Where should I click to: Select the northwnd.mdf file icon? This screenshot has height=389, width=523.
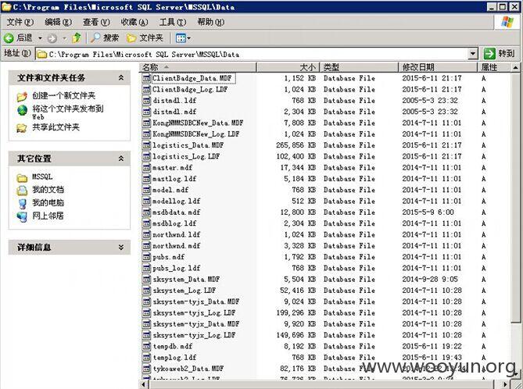pos(146,246)
